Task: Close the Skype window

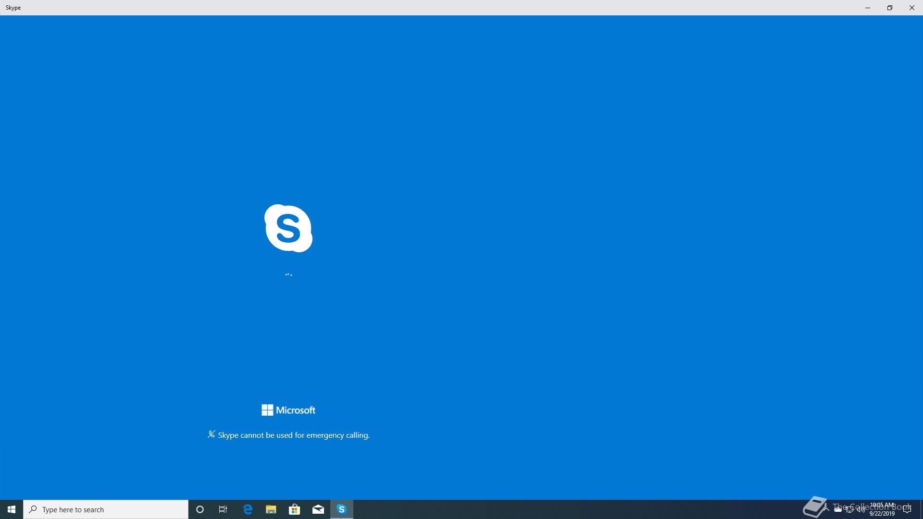Action: [912, 8]
